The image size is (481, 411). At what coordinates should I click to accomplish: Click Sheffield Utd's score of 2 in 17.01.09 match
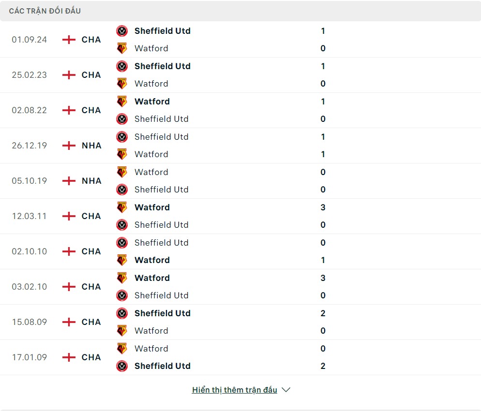point(323,366)
